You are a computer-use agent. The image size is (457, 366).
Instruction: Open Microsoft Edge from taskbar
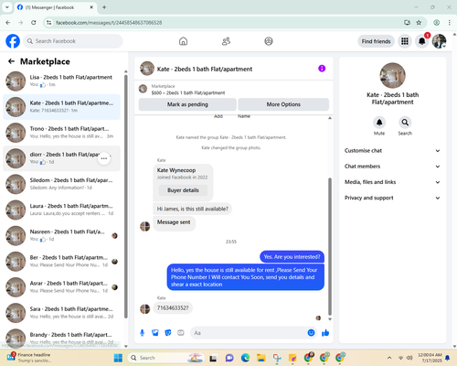(245, 358)
